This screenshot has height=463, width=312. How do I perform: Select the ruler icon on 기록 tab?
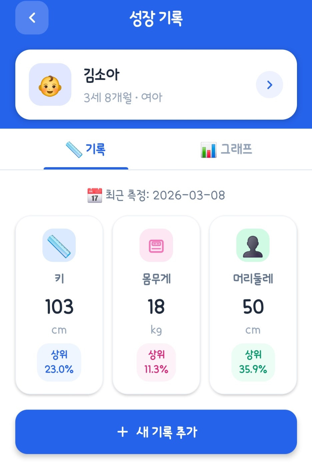point(74,149)
